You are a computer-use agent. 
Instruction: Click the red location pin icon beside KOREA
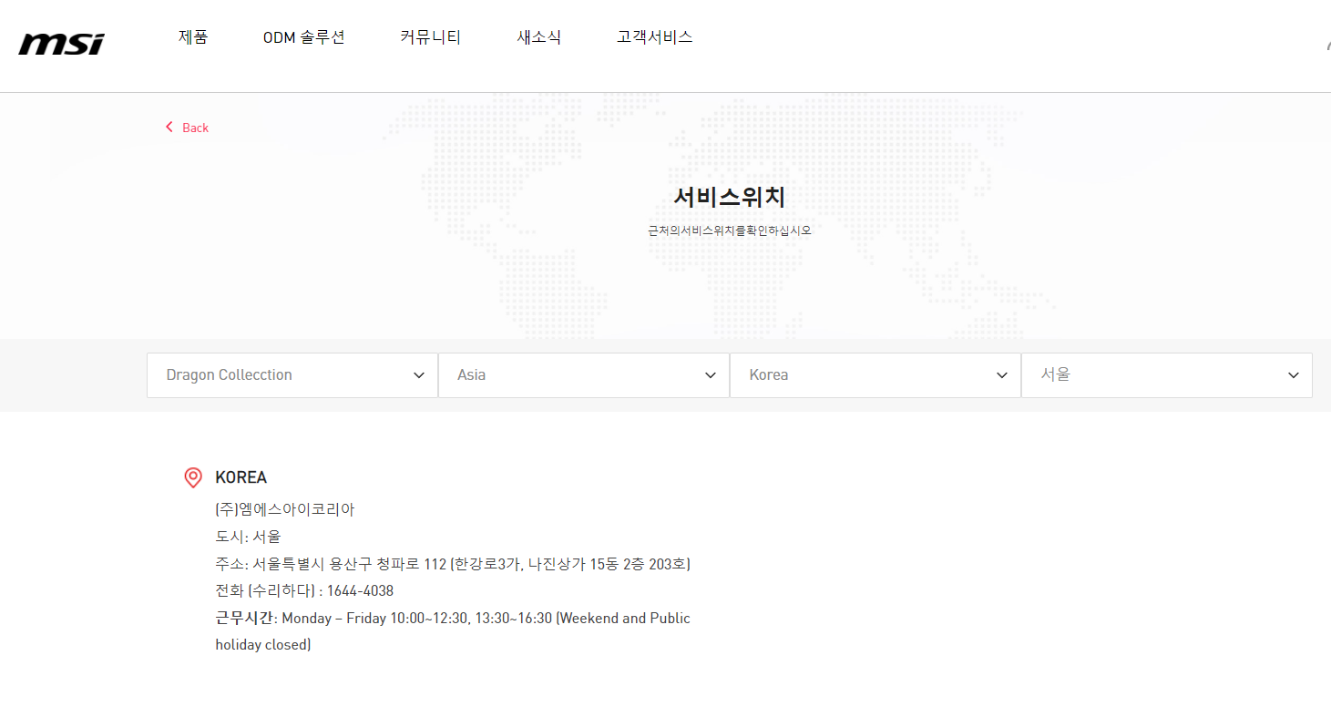tap(193, 477)
